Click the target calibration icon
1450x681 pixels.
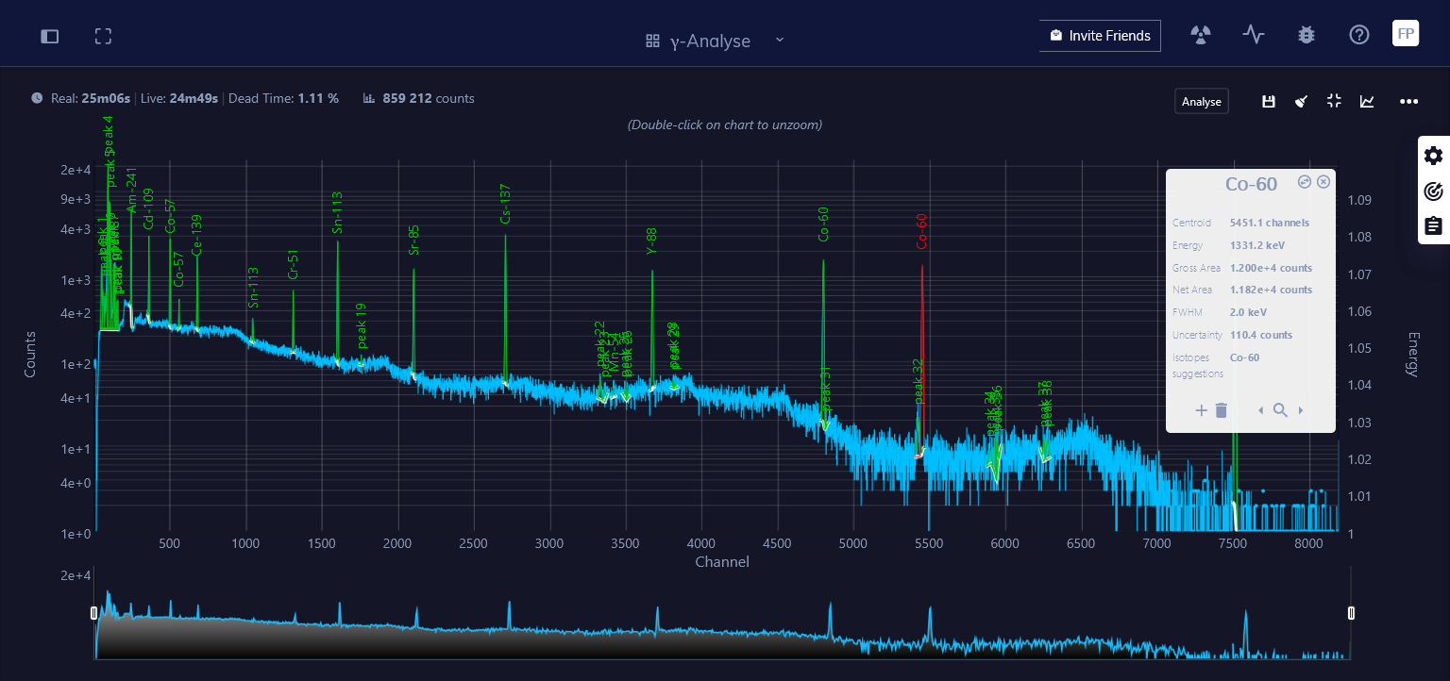[1434, 191]
